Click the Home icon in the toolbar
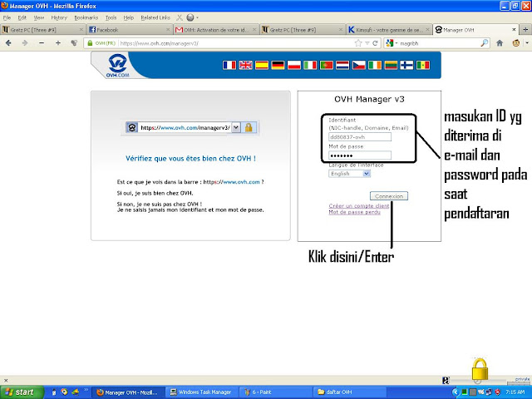 [500, 43]
